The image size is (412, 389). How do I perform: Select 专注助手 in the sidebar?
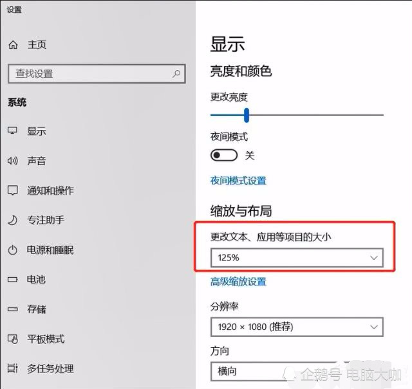[x=46, y=221]
